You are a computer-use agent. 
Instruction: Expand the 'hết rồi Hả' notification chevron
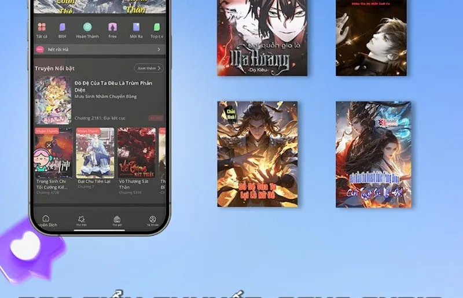pyautogui.click(x=159, y=49)
